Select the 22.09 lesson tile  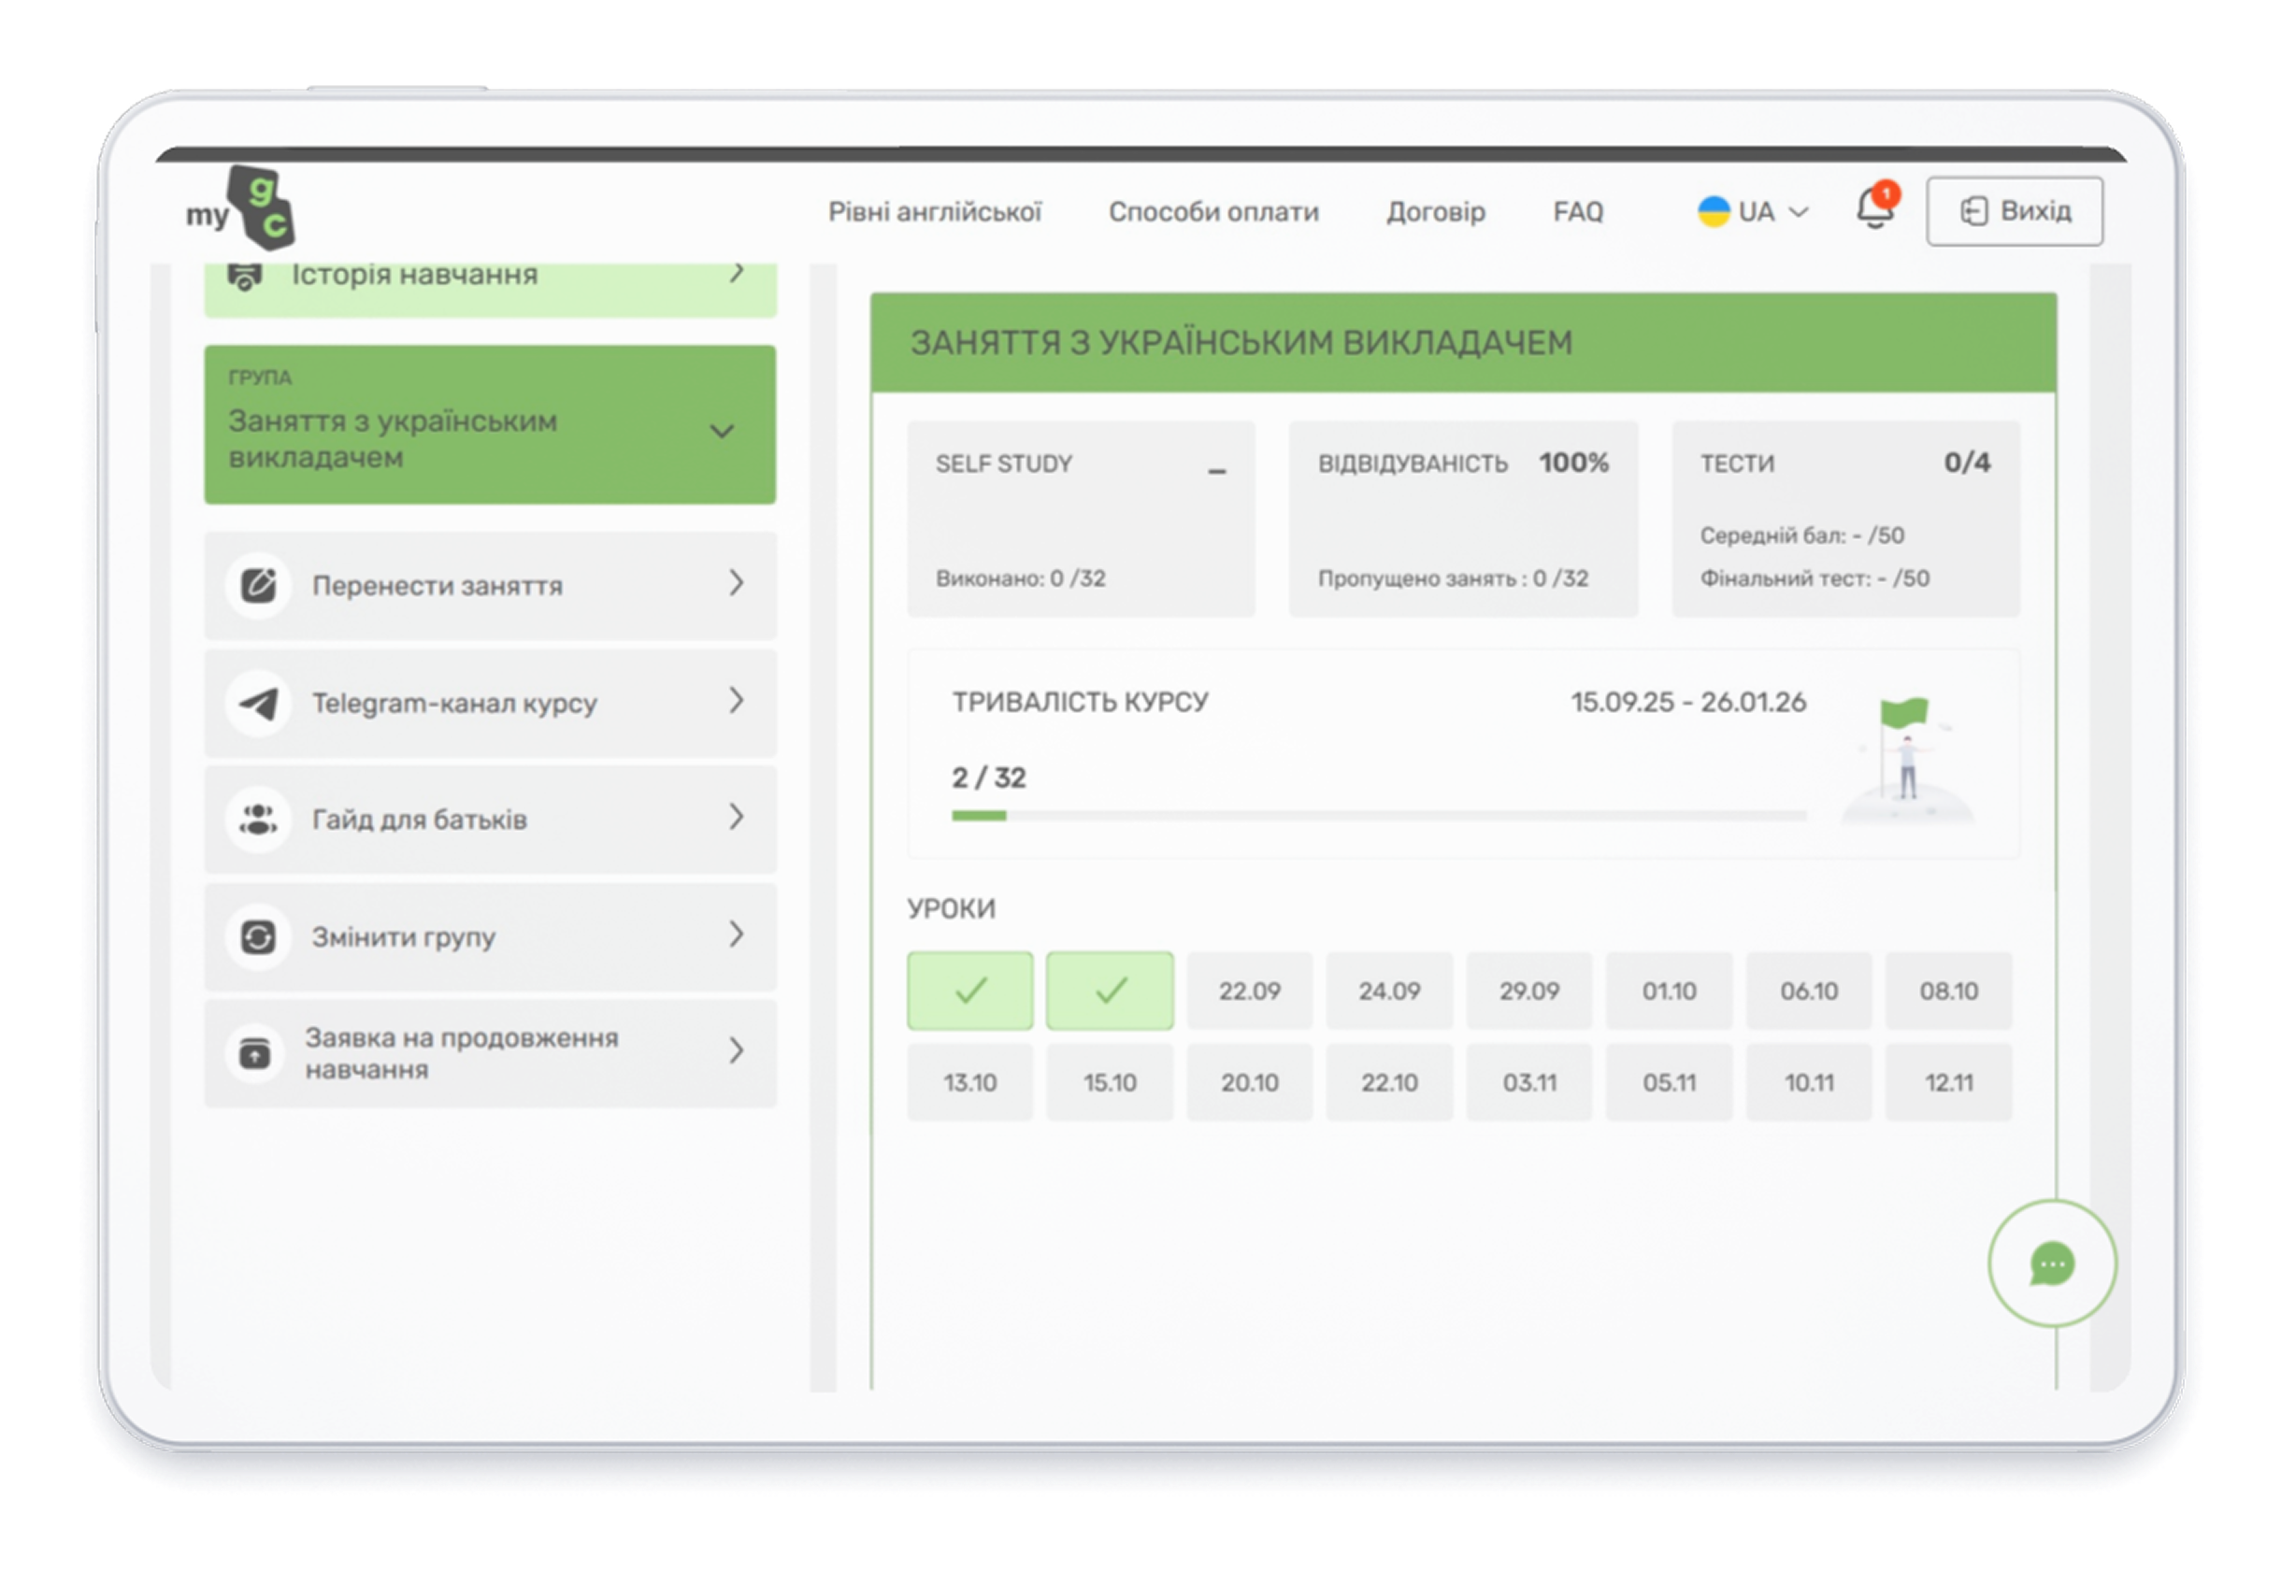[1250, 991]
